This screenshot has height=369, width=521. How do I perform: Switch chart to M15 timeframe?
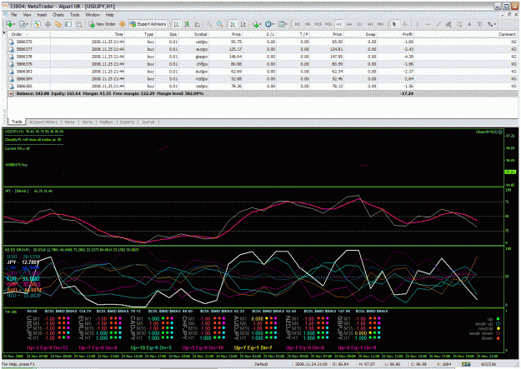[318, 24]
